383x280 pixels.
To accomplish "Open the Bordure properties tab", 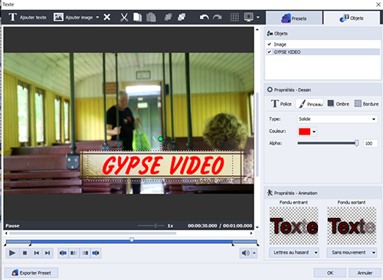I will [x=366, y=104].
